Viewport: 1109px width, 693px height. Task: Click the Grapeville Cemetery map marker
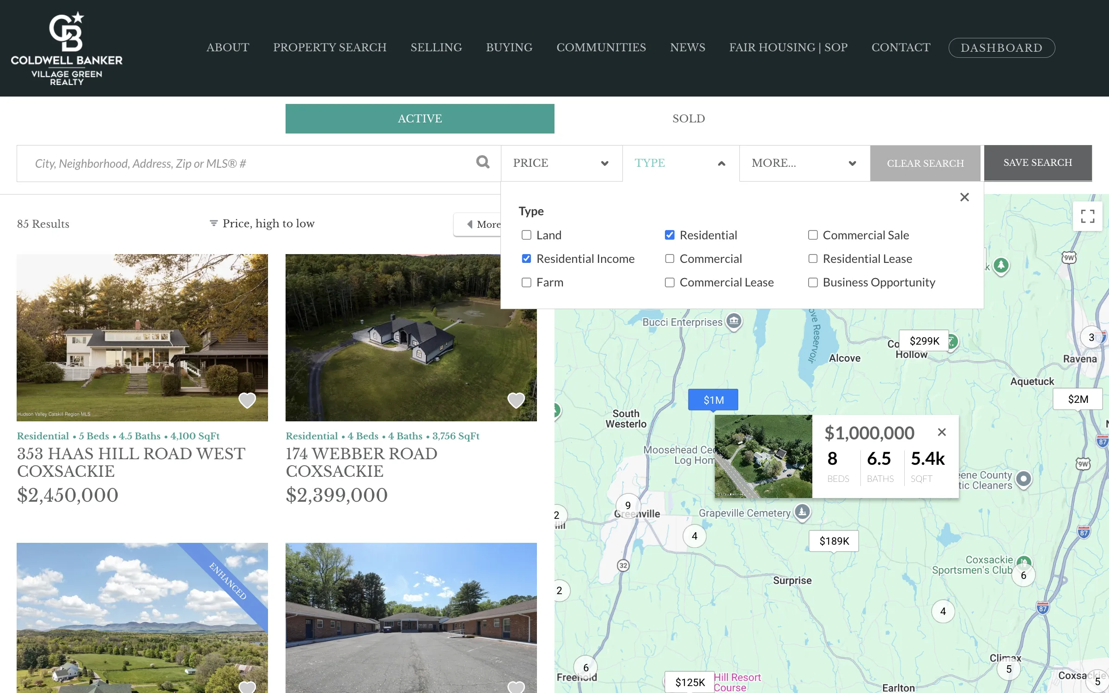tap(802, 512)
